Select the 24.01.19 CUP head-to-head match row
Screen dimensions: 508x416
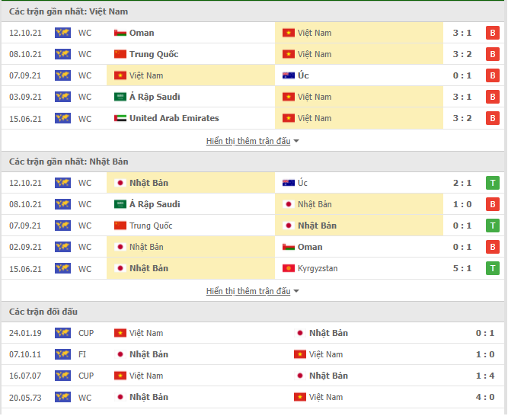pyautogui.click(x=253, y=333)
